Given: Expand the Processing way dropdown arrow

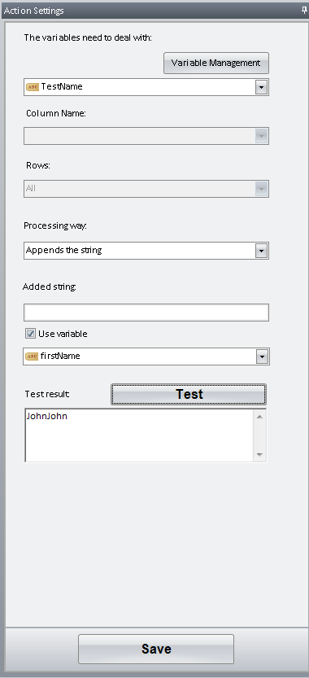Looking at the screenshot, I should point(261,251).
